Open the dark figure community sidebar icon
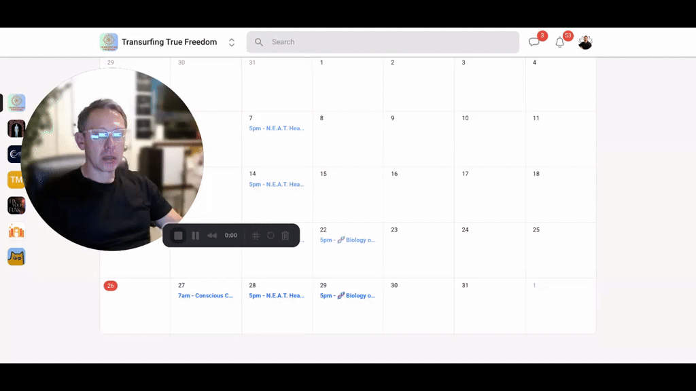Image resolution: width=696 pixels, height=391 pixels. click(16, 128)
